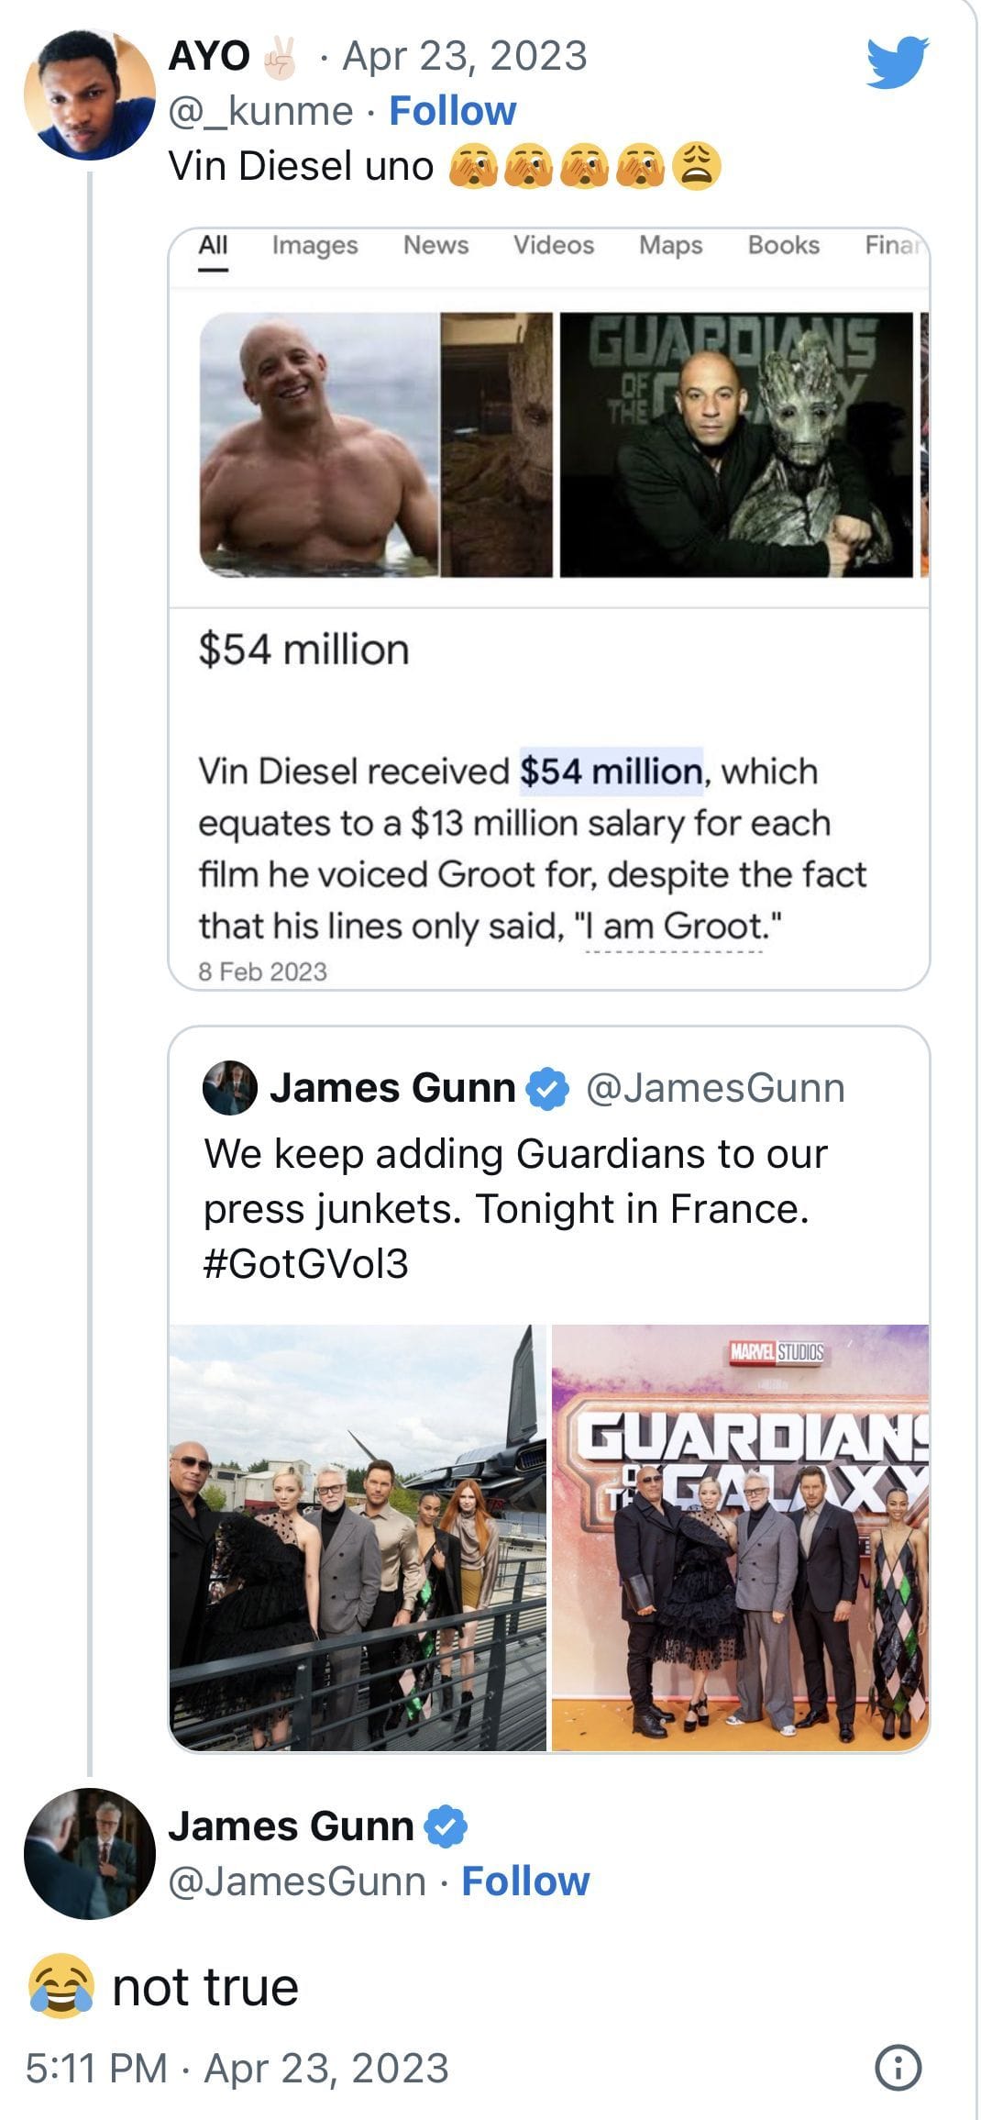Select the Books search tab

tap(782, 245)
